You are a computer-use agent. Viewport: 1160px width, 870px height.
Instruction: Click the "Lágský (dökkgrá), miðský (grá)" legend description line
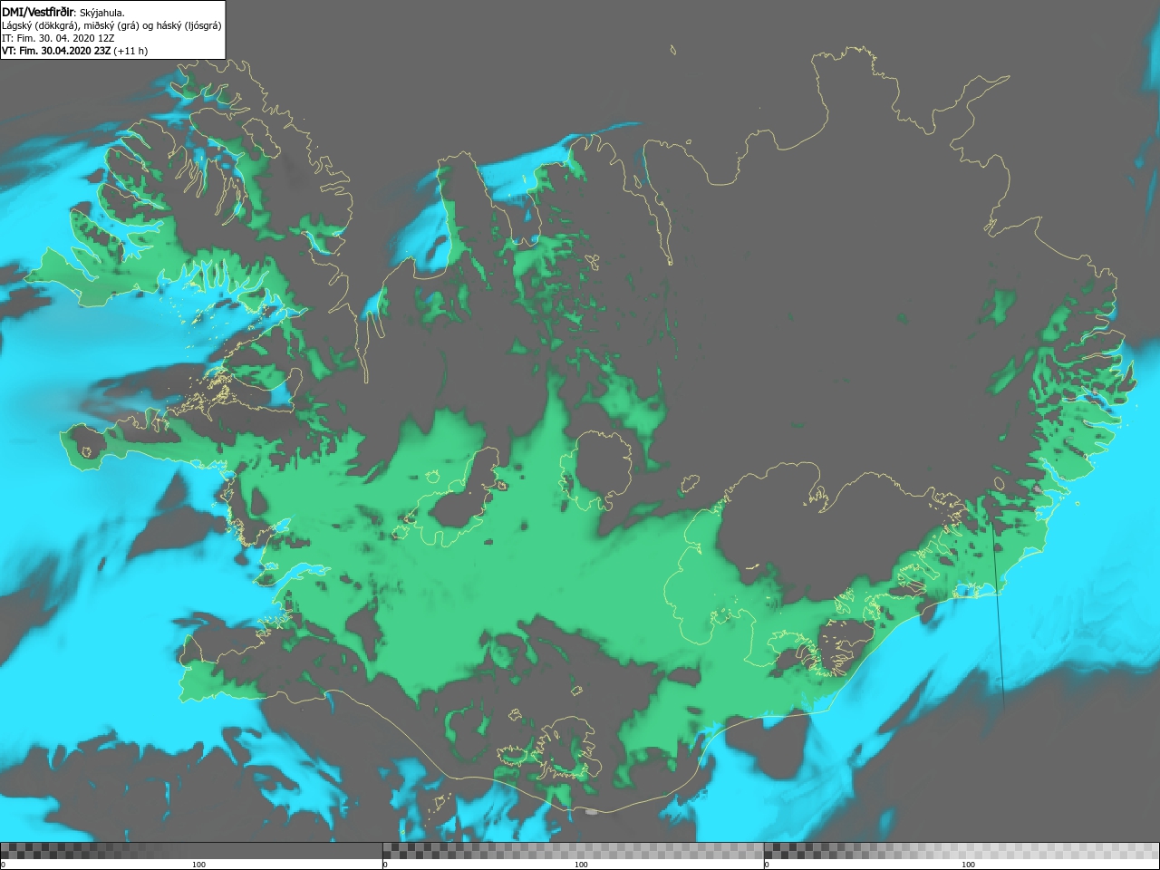(x=111, y=25)
